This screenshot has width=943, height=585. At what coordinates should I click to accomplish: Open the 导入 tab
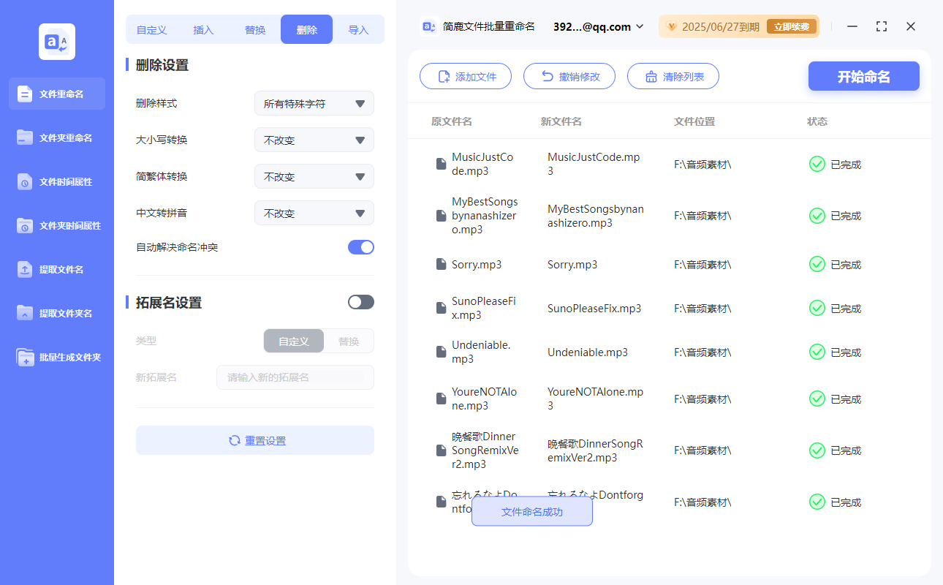[359, 29]
